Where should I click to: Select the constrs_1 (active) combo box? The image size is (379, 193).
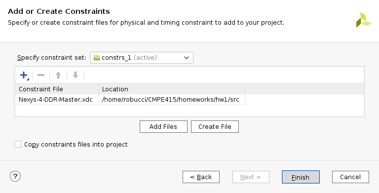coord(142,58)
